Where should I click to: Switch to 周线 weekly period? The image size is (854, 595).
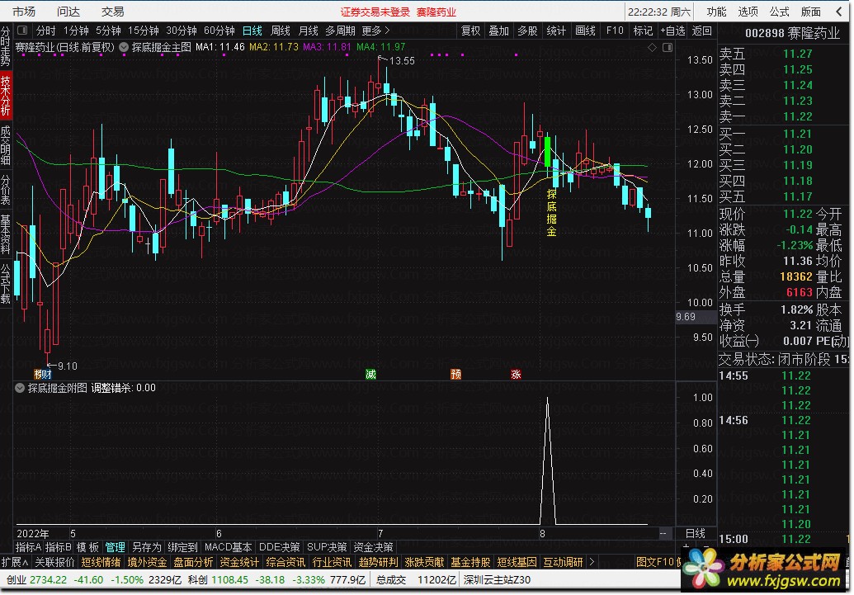point(281,31)
